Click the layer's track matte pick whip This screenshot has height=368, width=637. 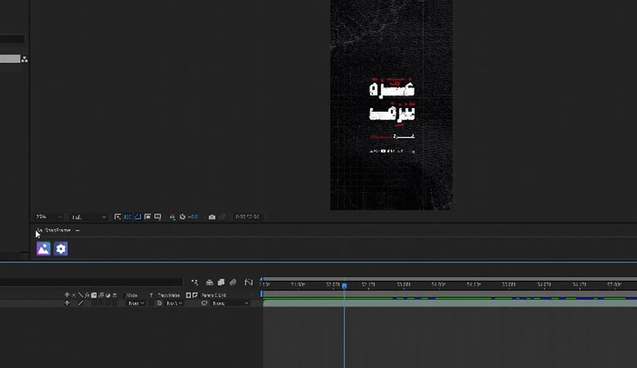(159, 303)
